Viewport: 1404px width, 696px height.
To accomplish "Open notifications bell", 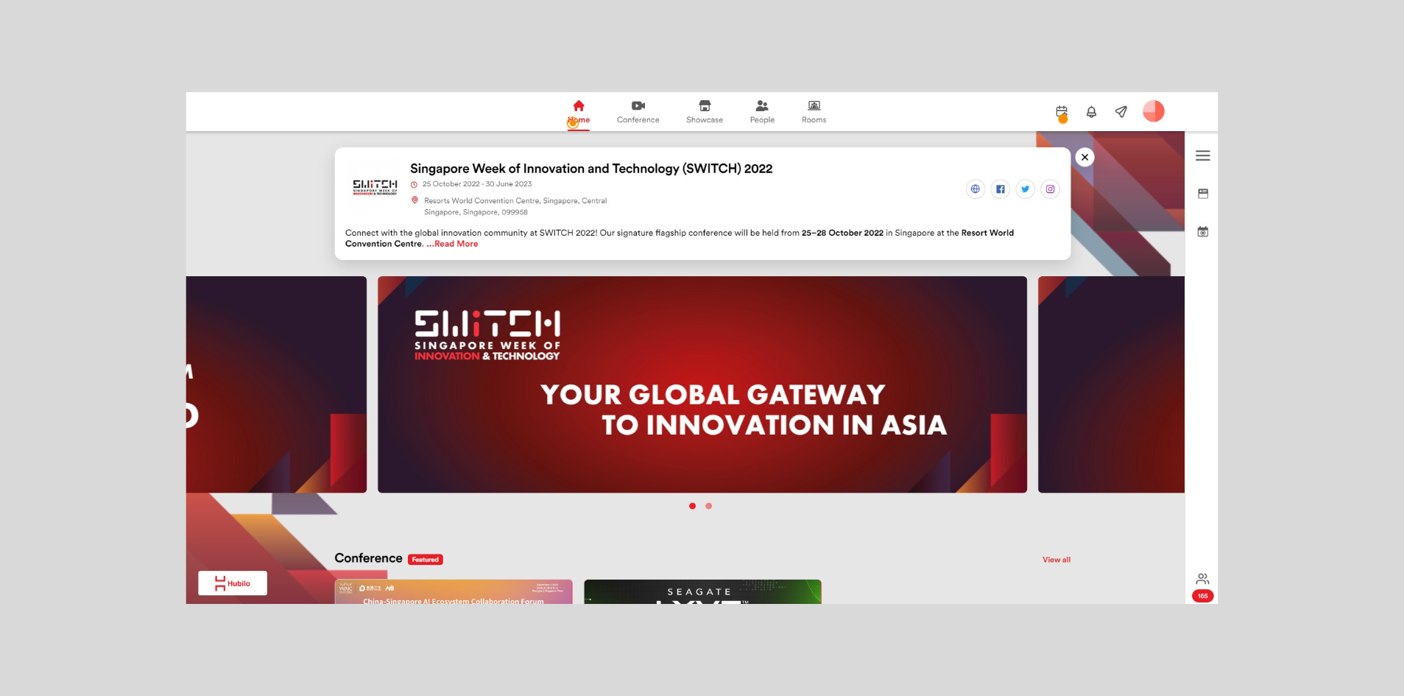I will 1091,112.
